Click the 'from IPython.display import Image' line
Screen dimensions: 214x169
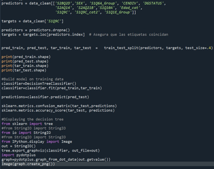click(37, 142)
